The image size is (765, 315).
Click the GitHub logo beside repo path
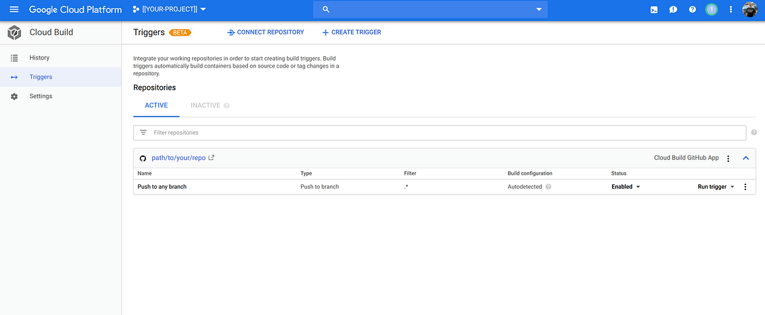(143, 158)
